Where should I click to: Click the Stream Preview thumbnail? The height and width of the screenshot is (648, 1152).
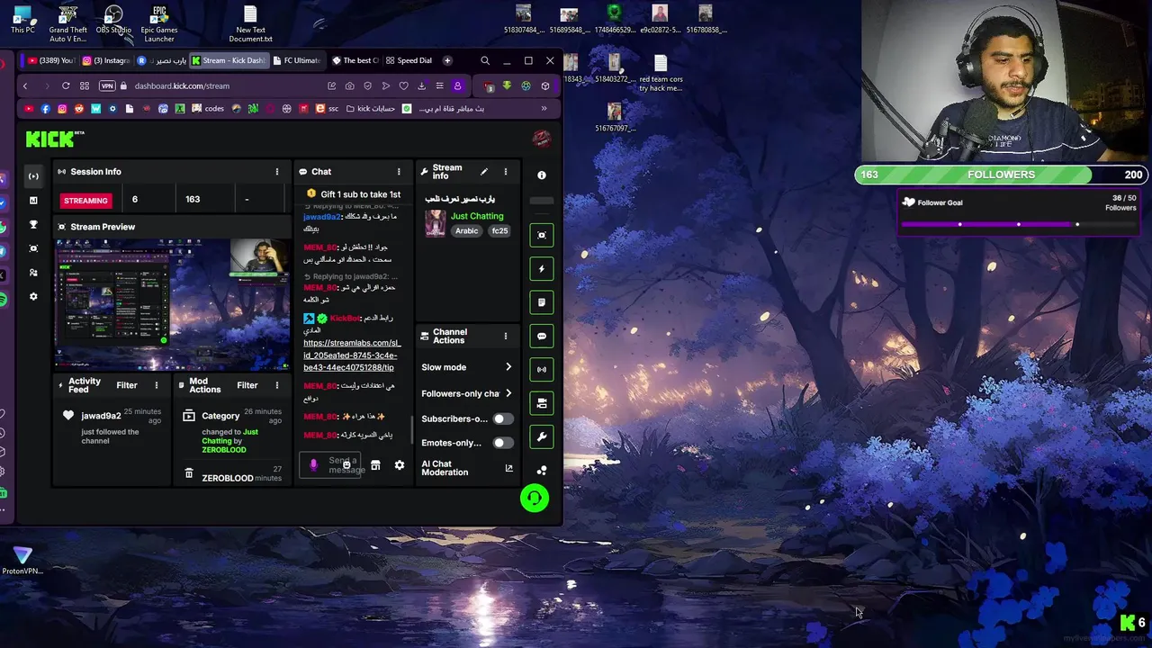[x=172, y=304]
